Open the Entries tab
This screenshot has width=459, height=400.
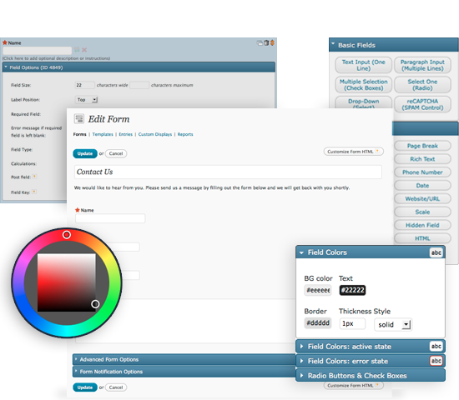coord(125,134)
